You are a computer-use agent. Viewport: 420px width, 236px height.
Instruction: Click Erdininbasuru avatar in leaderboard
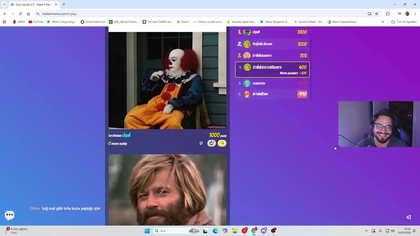point(247,55)
